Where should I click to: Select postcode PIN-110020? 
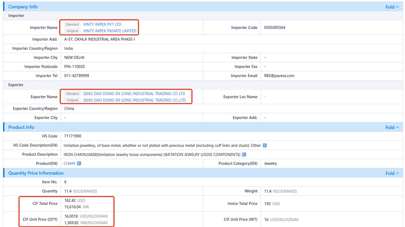click(74, 67)
